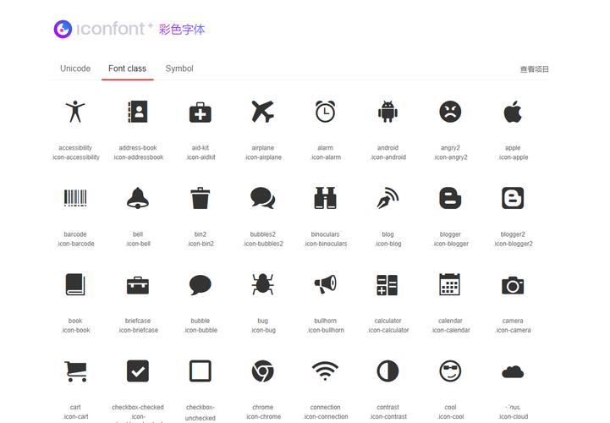
Task: Click the .icon-bug class text
Action: click(263, 330)
